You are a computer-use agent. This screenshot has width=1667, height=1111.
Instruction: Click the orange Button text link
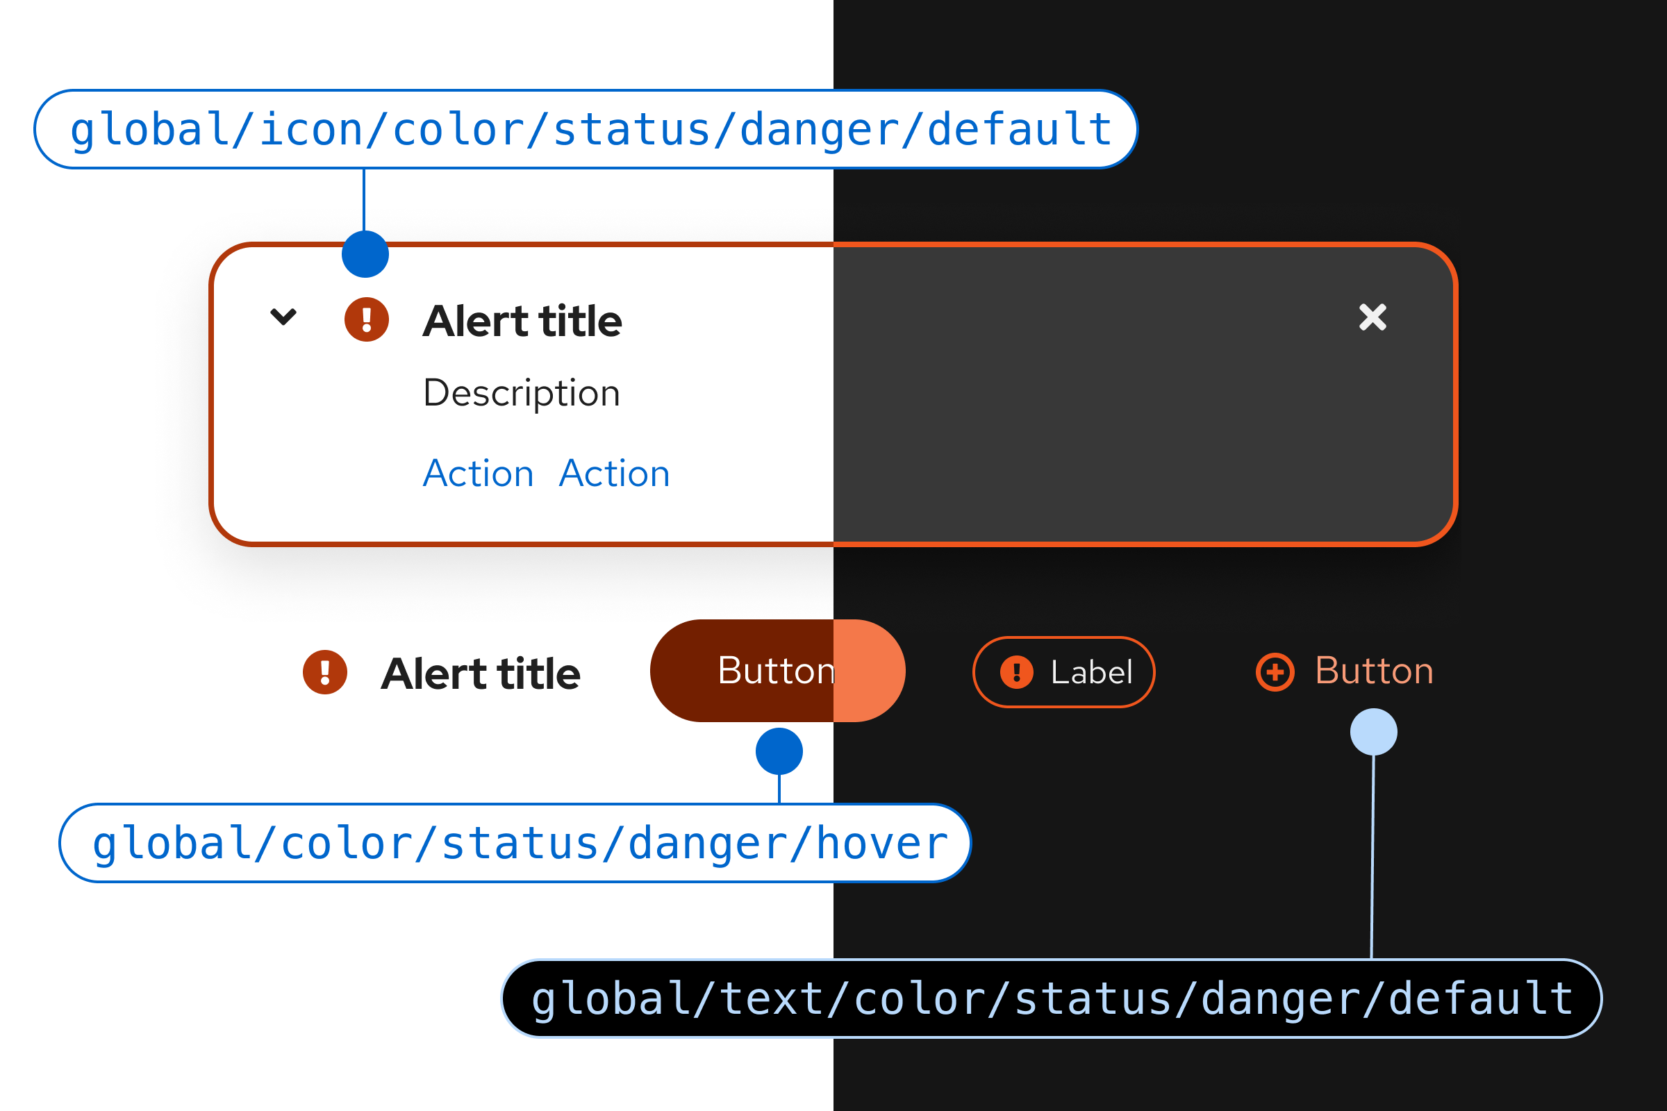click(1374, 670)
